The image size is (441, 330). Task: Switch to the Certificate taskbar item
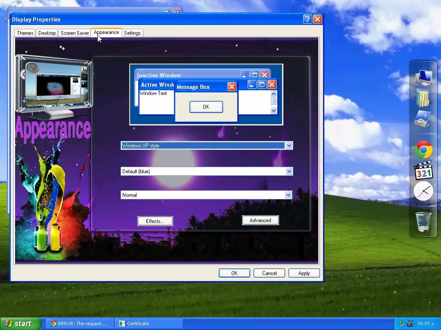point(149,324)
